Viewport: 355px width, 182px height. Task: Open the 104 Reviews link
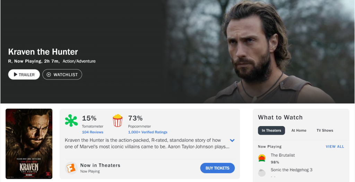pos(93,132)
